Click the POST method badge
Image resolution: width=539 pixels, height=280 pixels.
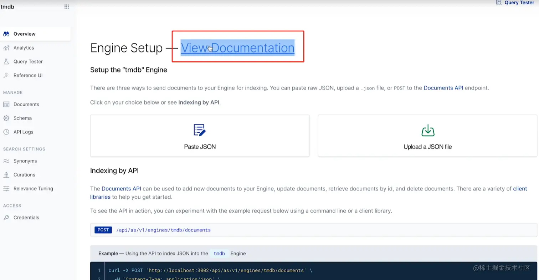tap(103, 230)
